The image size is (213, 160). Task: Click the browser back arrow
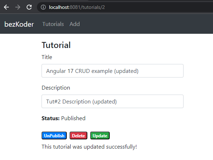[6, 7]
